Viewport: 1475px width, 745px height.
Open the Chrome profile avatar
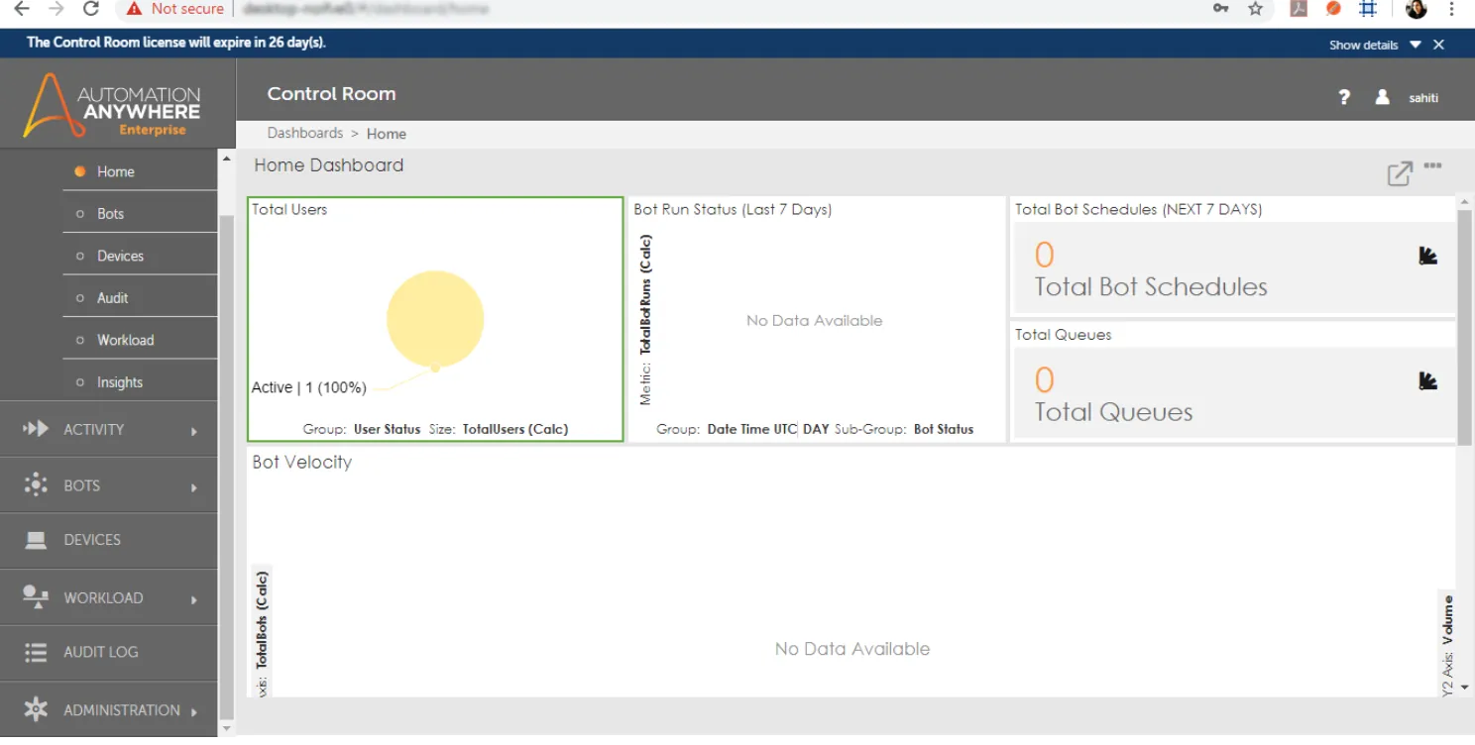[1416, 9]
